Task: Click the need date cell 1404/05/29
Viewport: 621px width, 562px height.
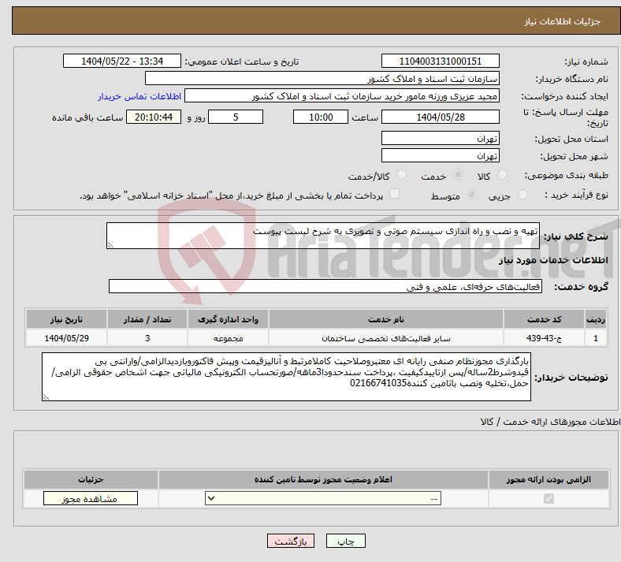Action: [x=66, y=338]
